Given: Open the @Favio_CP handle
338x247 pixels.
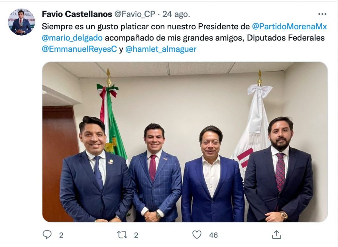Looking at the screenshot, I should [x=135, y=14].
